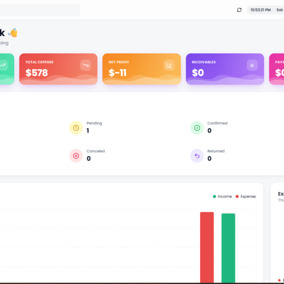Click the Returned label text
The height and width of the screenshot is (284, 284).
click(x=216, y=151)
